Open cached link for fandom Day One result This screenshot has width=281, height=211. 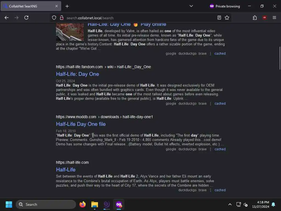(x=220, y=104)
